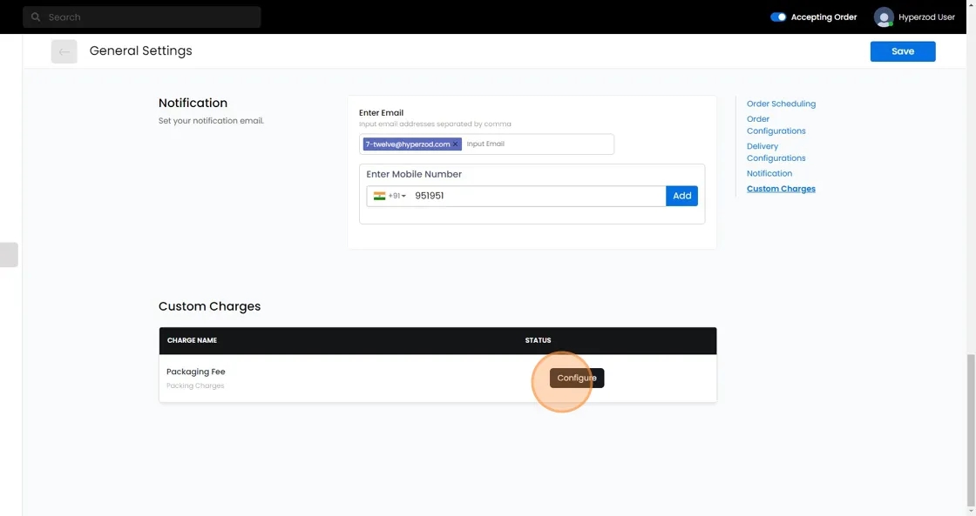Click the vertical page scrollbar

click(971, 431)
